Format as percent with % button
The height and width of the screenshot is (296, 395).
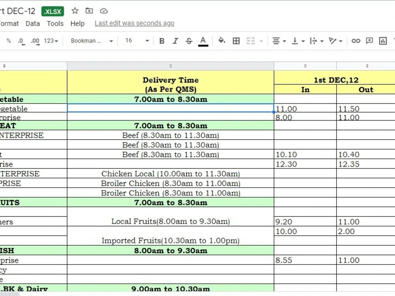tap(9, 41)
